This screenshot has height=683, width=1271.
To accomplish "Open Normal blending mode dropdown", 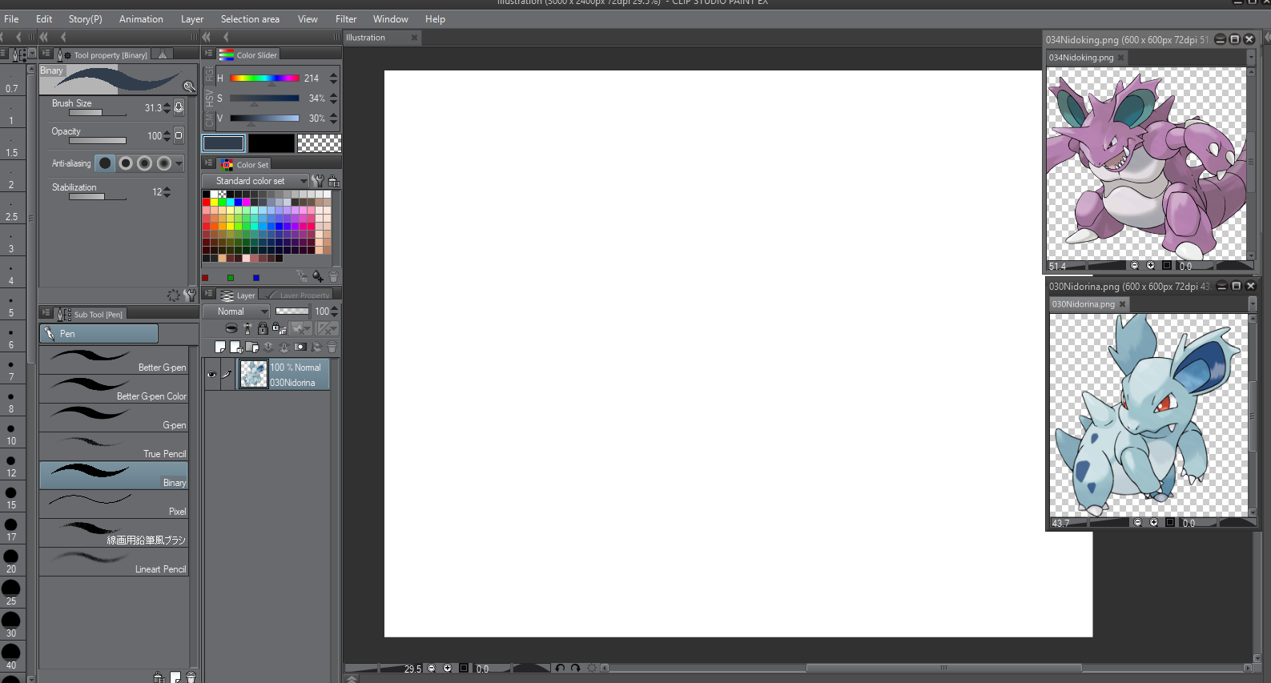I will 235,311.
